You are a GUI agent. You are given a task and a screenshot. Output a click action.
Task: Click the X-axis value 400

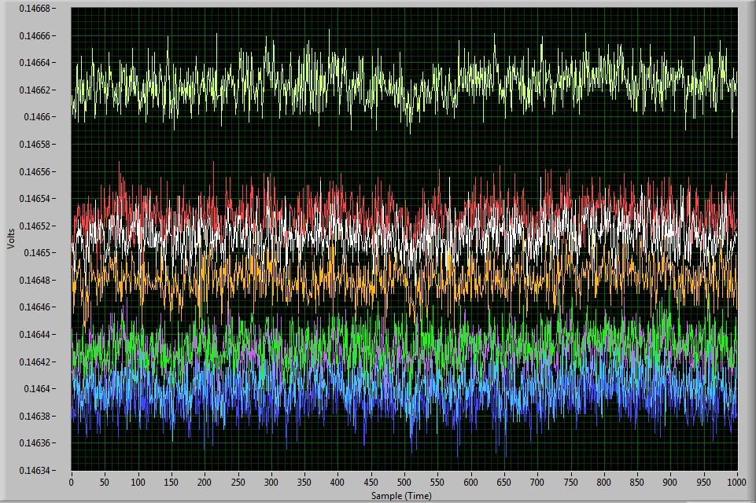coord(337,482)
